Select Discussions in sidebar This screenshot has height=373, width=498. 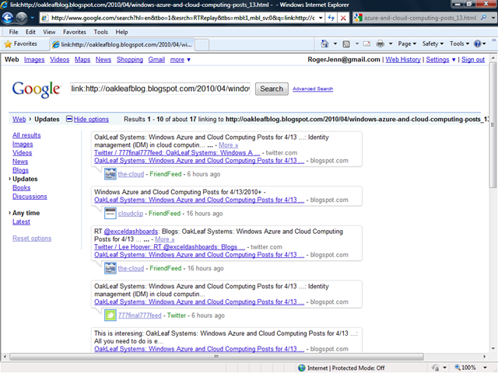pos(30,197)
